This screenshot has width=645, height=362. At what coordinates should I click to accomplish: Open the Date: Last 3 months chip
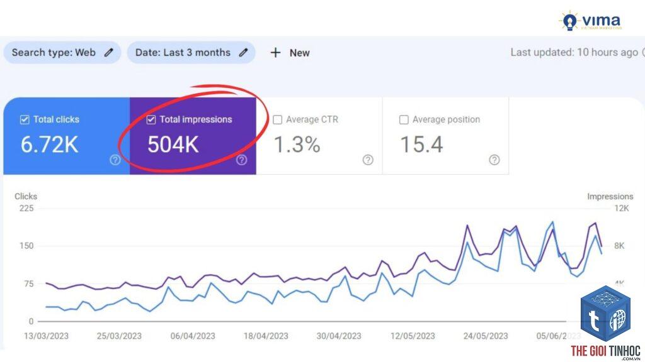pos(191,53)
